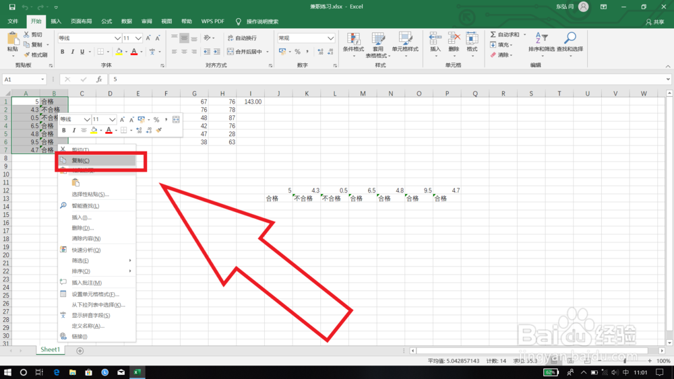This screenshot has width=674, height=379.
Task: Click mini toolbar percent style icon
Action: [x=156, y=119]
